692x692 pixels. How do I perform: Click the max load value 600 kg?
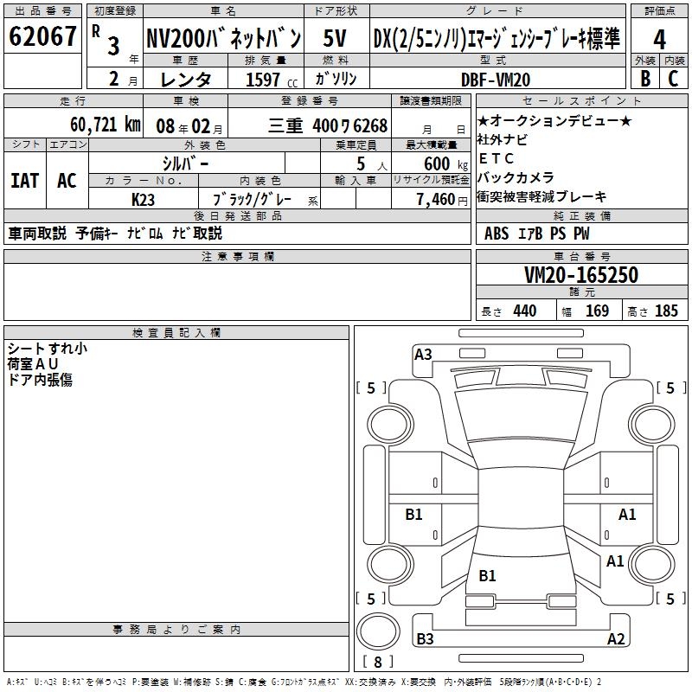[x=445, y=163]
